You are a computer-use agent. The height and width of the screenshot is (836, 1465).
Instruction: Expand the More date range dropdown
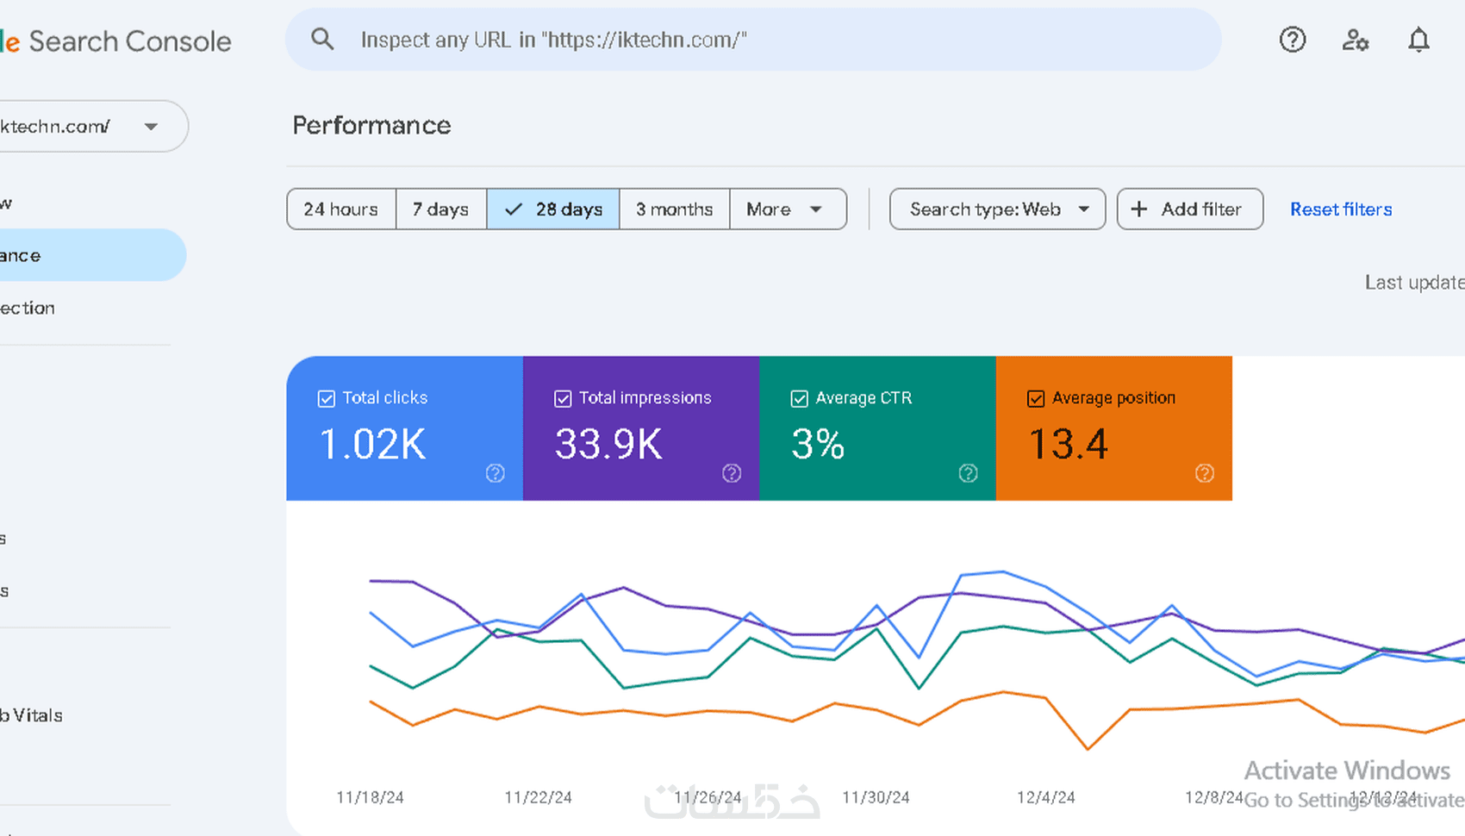tap(787, 209)
